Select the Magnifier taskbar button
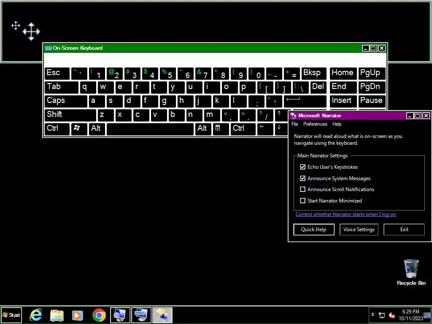 pos(120,315)
